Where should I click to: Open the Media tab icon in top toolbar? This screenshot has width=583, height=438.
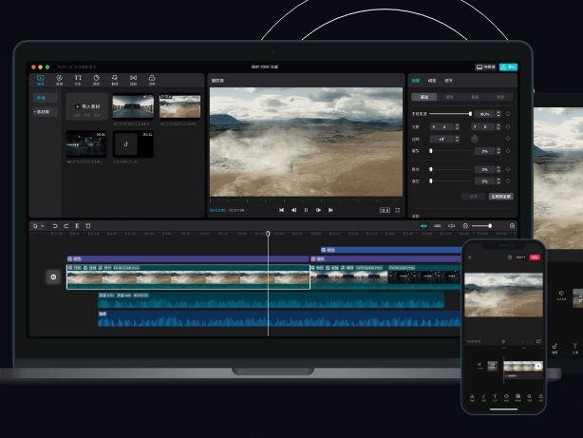pos(41,80)
